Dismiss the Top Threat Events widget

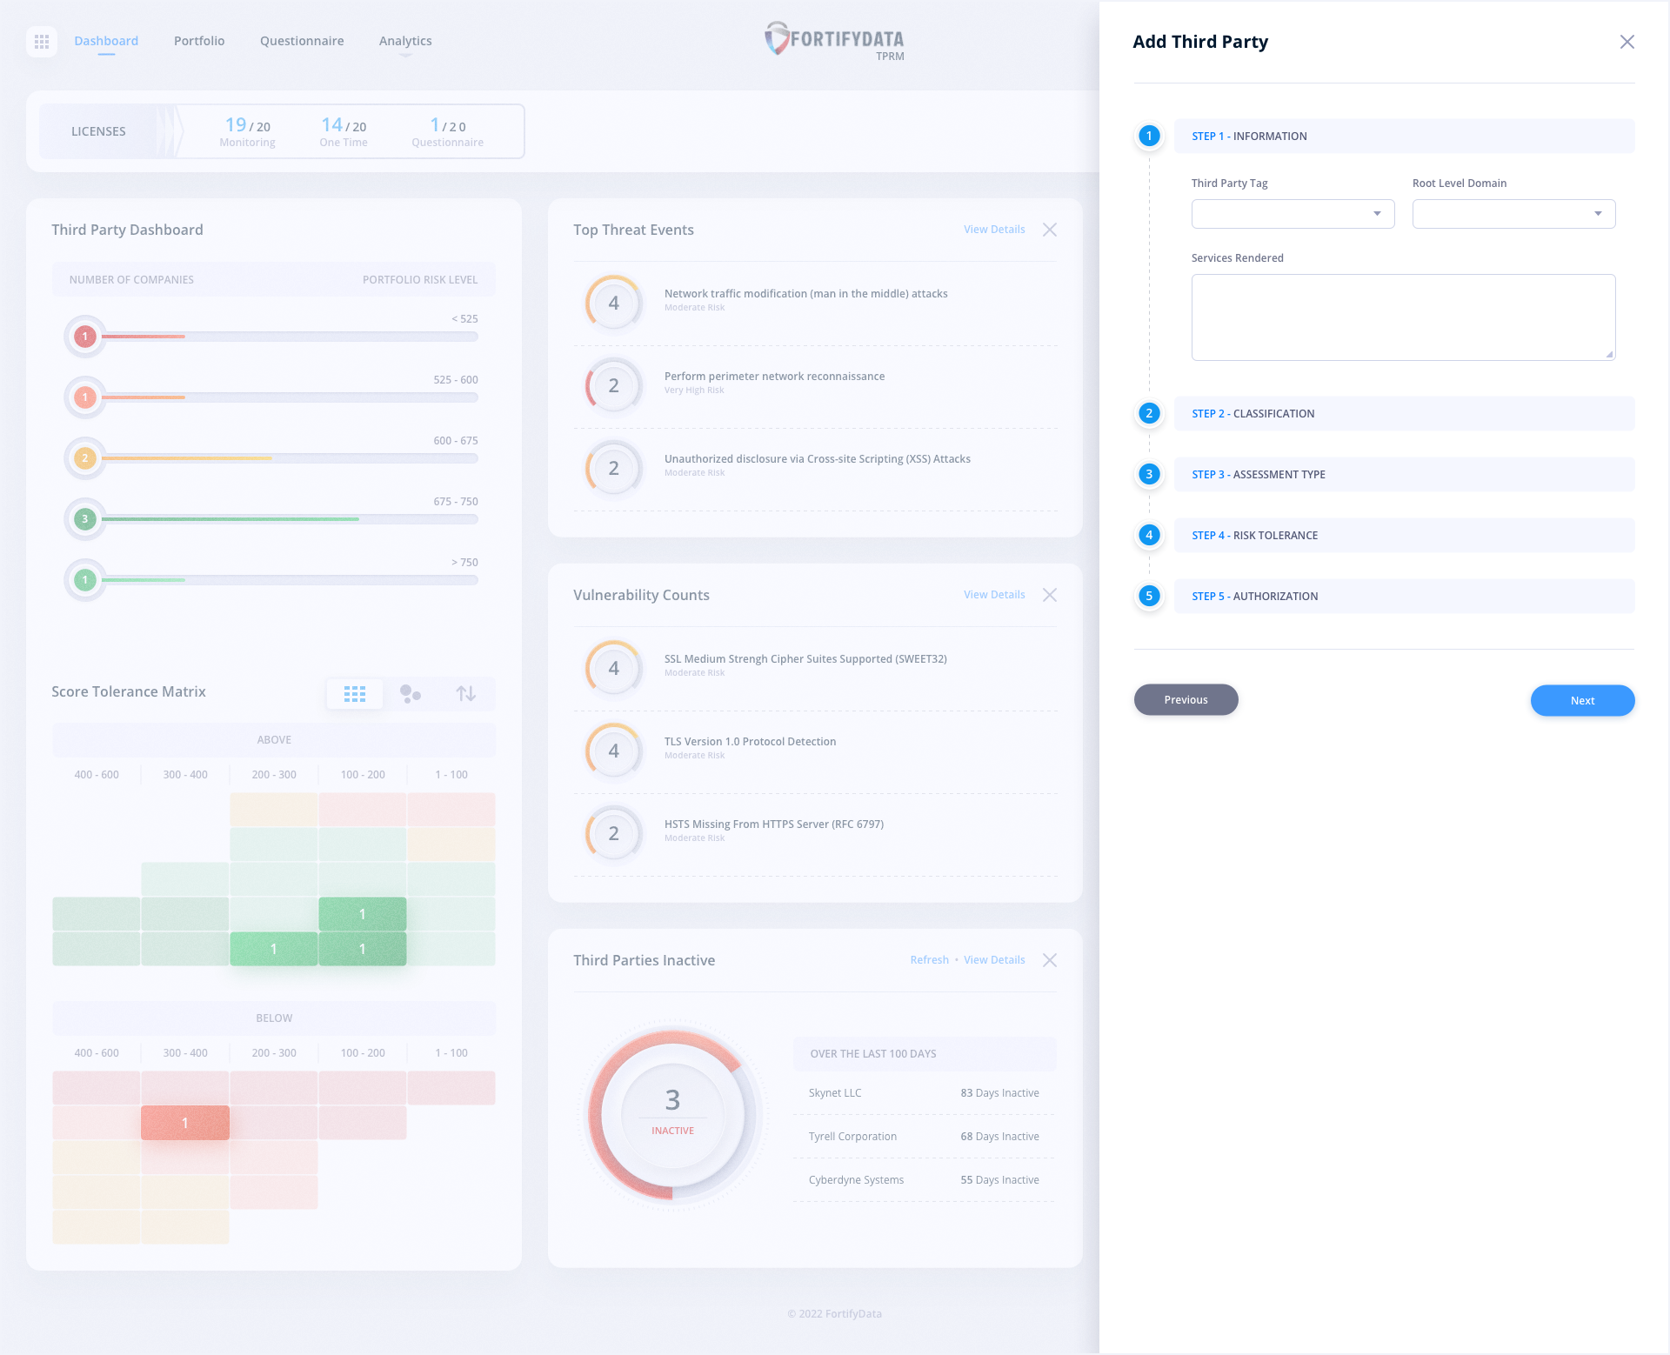(x=1050, y=230)
